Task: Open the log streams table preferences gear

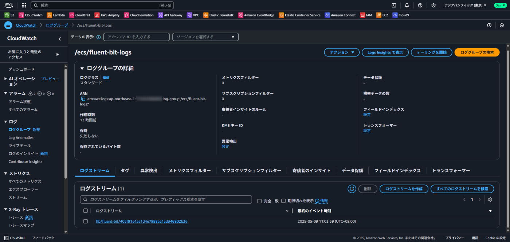Action: [490, 199]
